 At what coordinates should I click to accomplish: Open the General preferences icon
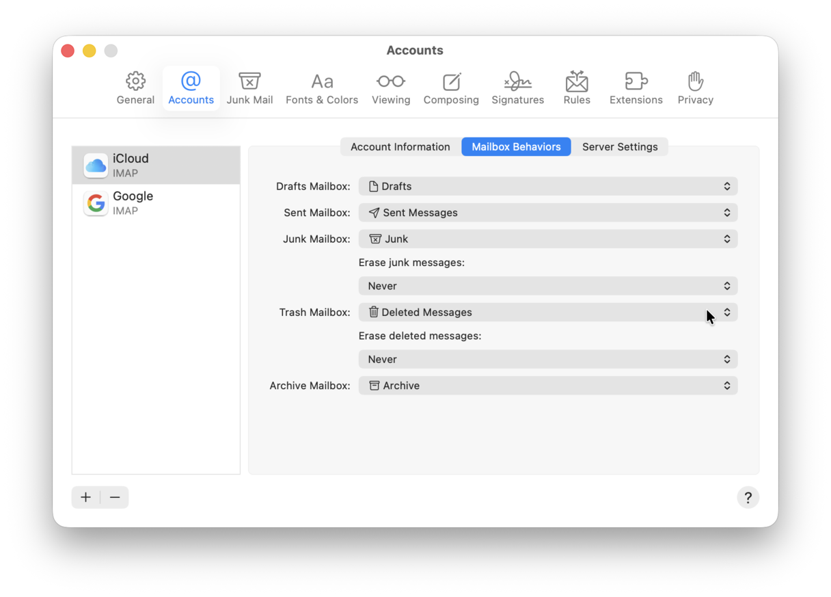coord(135,88)
